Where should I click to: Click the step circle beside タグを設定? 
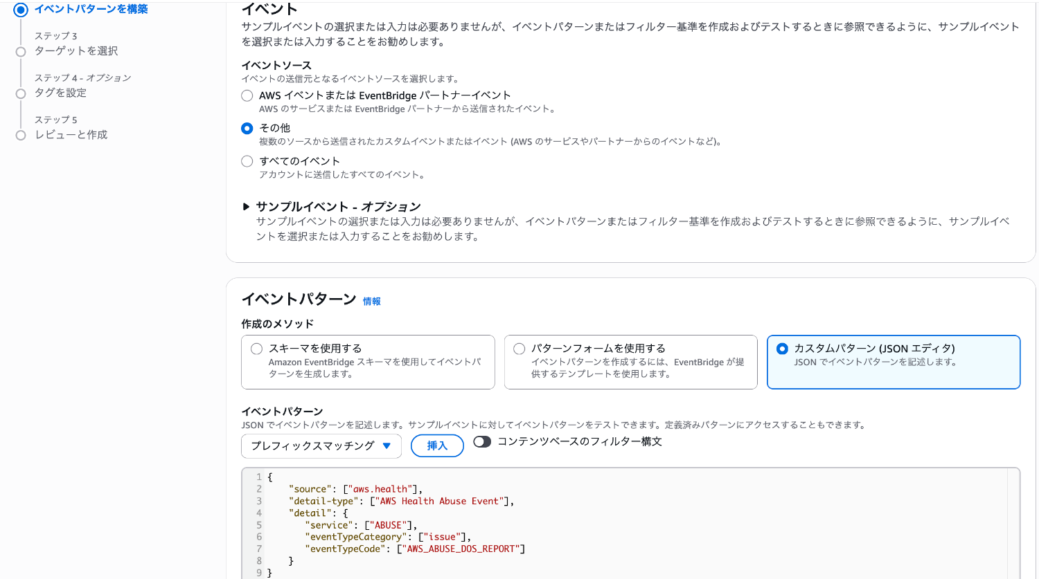pos(21,93)
